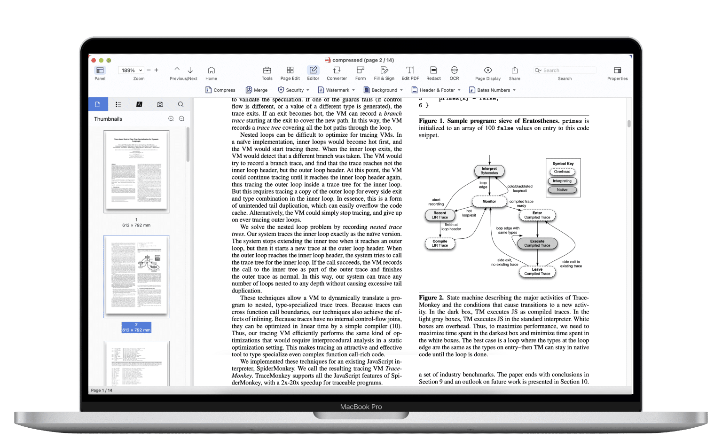Open the Home icon
This screenshot has height=447, width=722.
tap(212, 70)
